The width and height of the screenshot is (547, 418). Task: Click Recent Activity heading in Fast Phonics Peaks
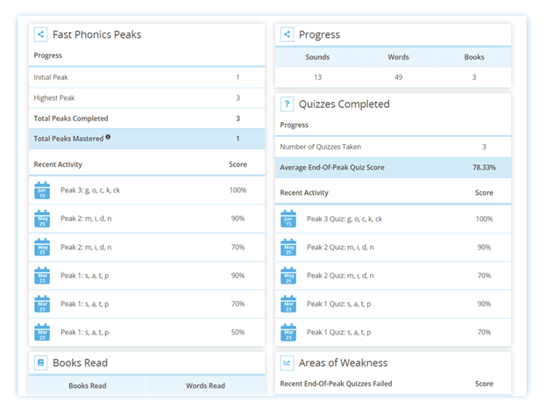click(x=58, y=164)
